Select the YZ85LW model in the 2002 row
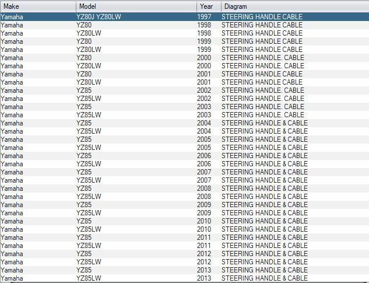This screenshot has width=369, height=283. (x=89, y=99)
